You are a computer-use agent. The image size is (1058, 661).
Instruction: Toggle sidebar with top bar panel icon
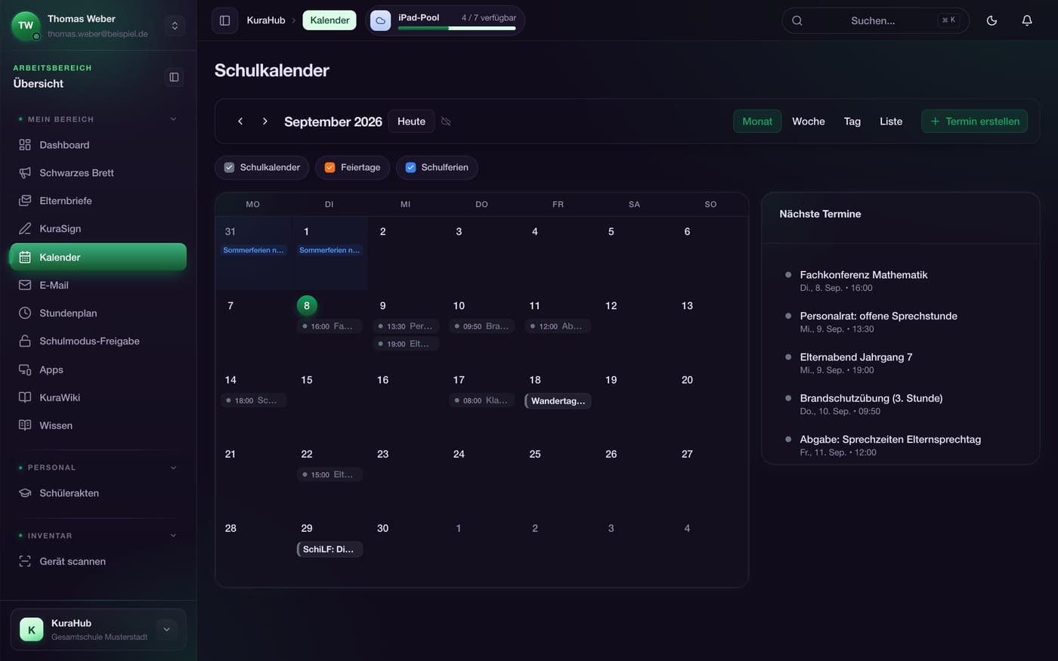[224, 20]
